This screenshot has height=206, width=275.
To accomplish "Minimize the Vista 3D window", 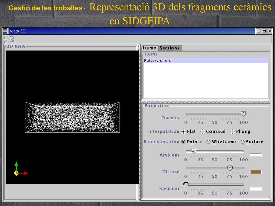I will [258, 31].
